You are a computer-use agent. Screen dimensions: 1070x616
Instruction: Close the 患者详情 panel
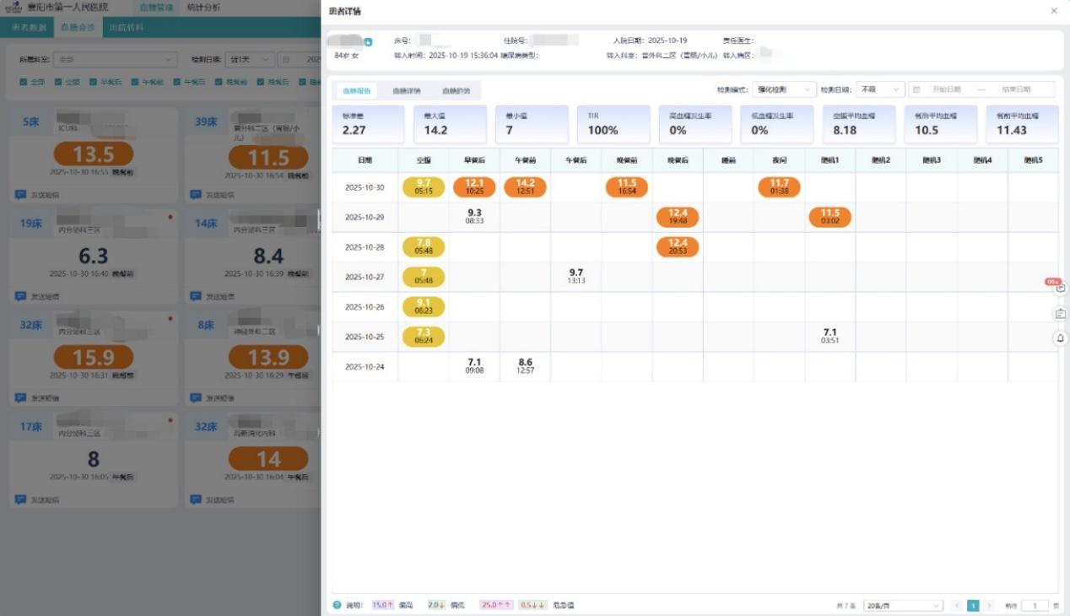coord(1053,11)
